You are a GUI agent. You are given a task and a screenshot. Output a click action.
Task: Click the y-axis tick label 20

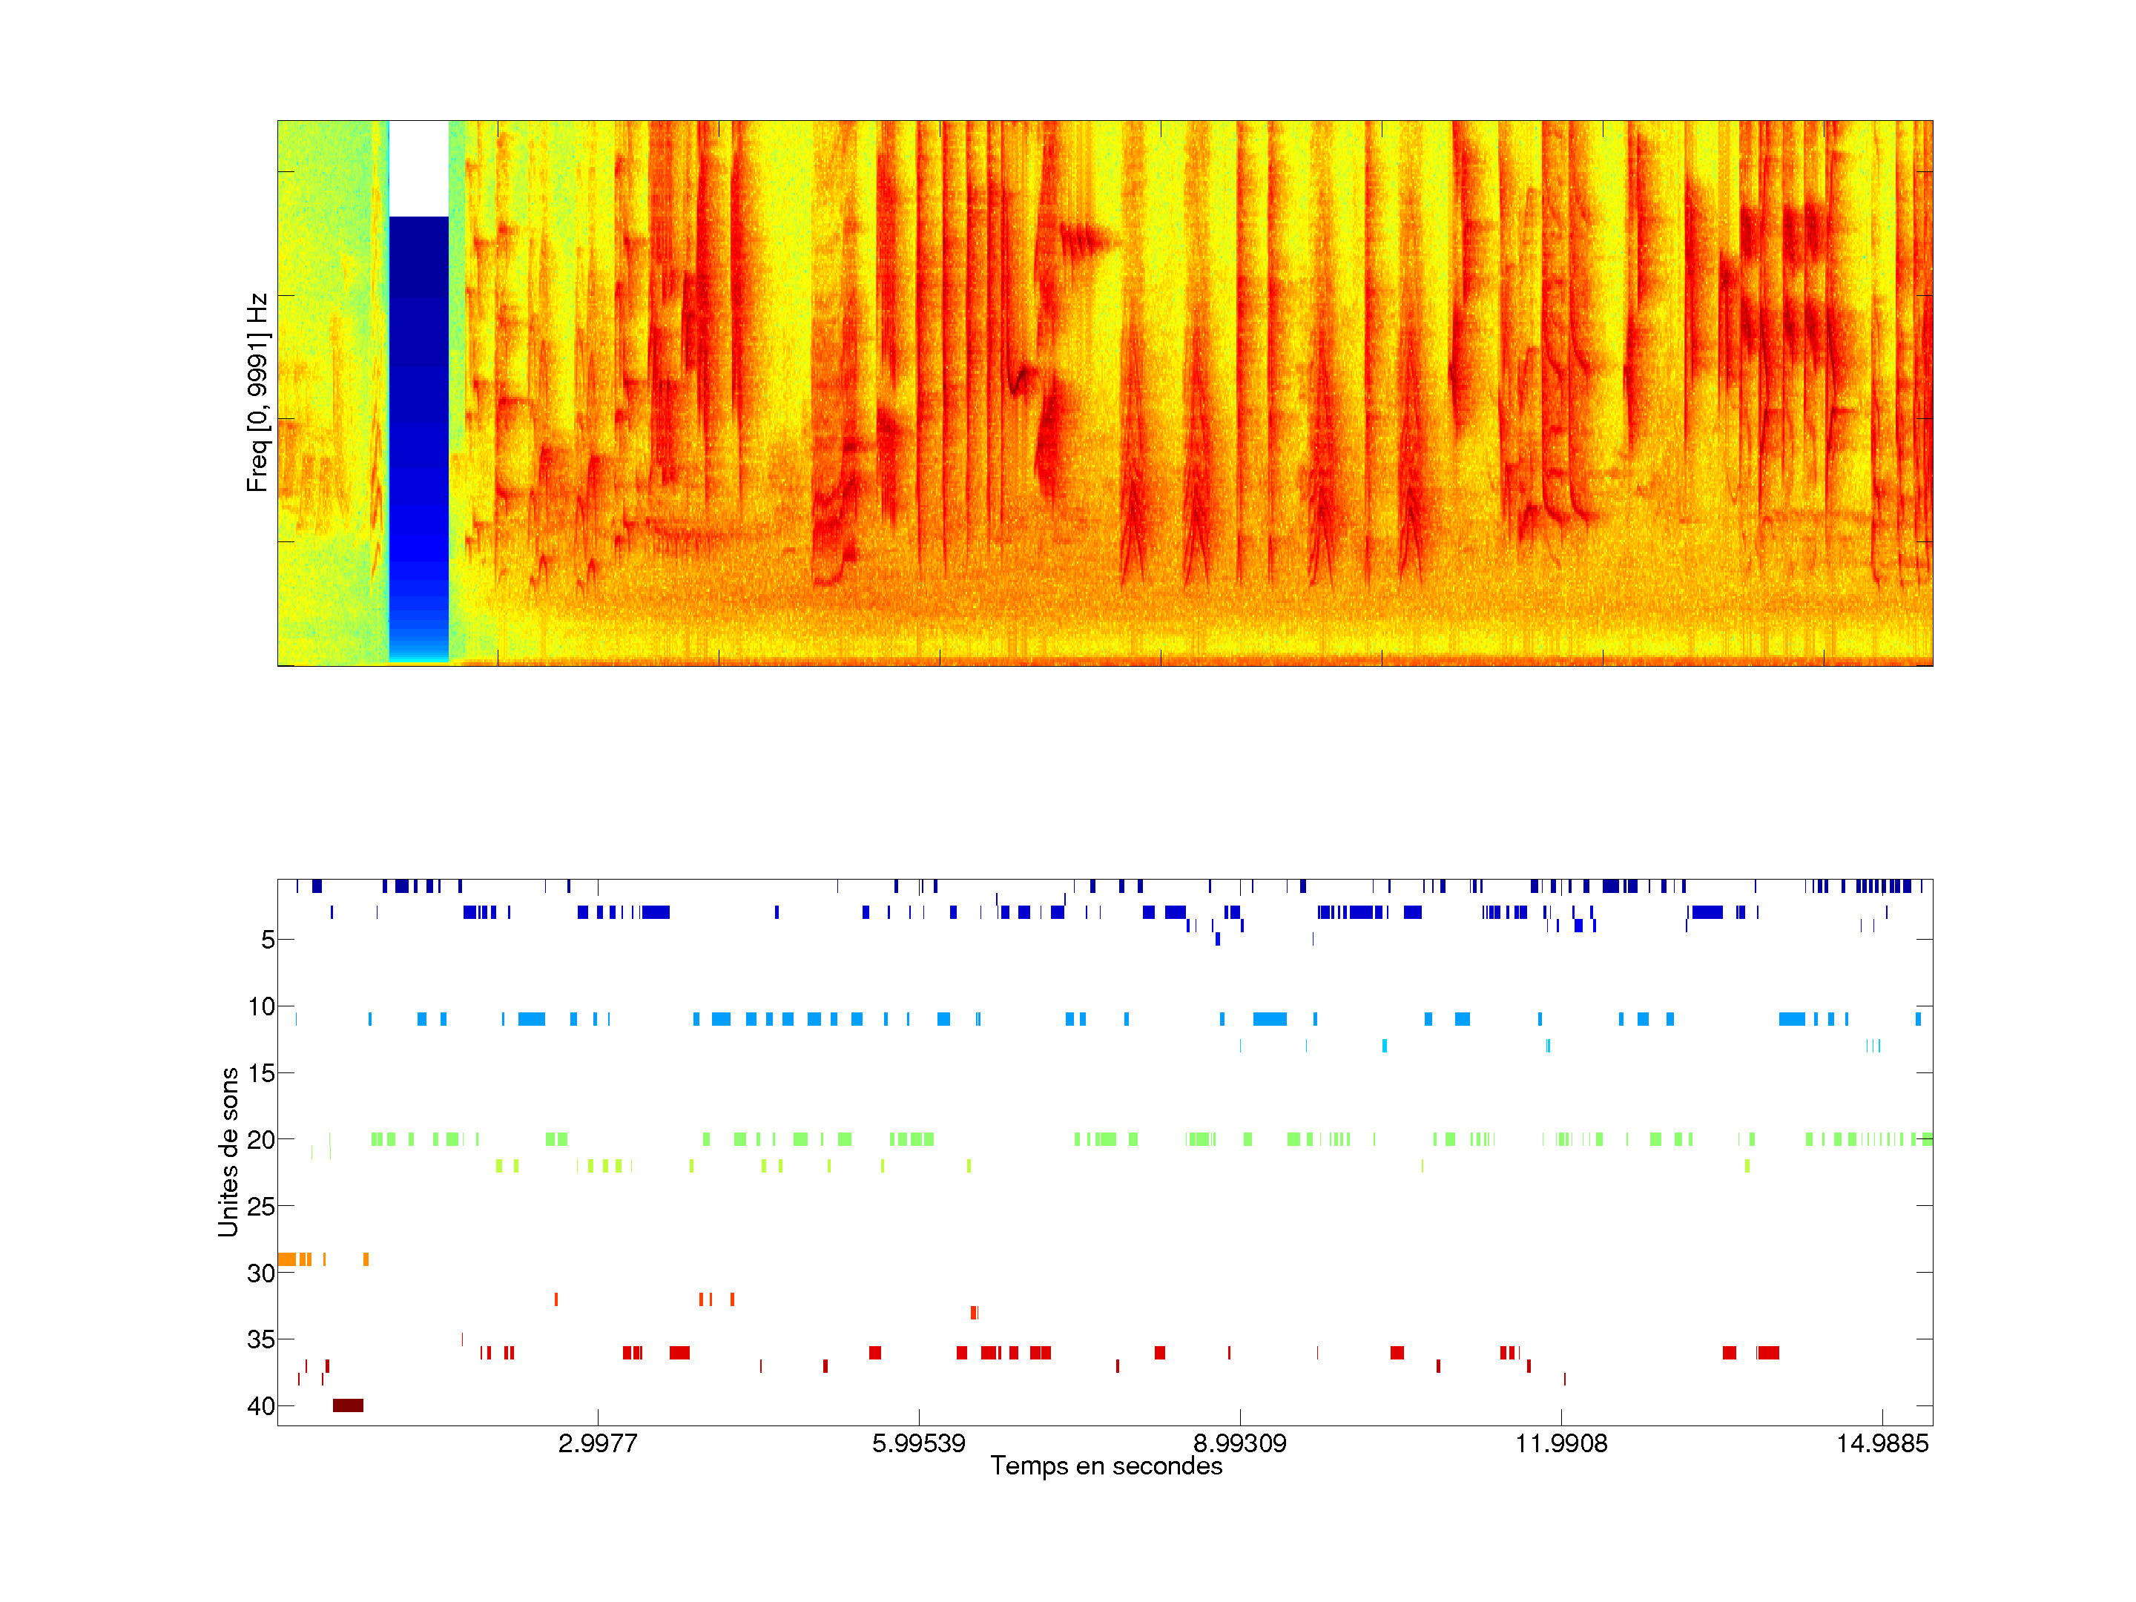[x=261, y=1141]
